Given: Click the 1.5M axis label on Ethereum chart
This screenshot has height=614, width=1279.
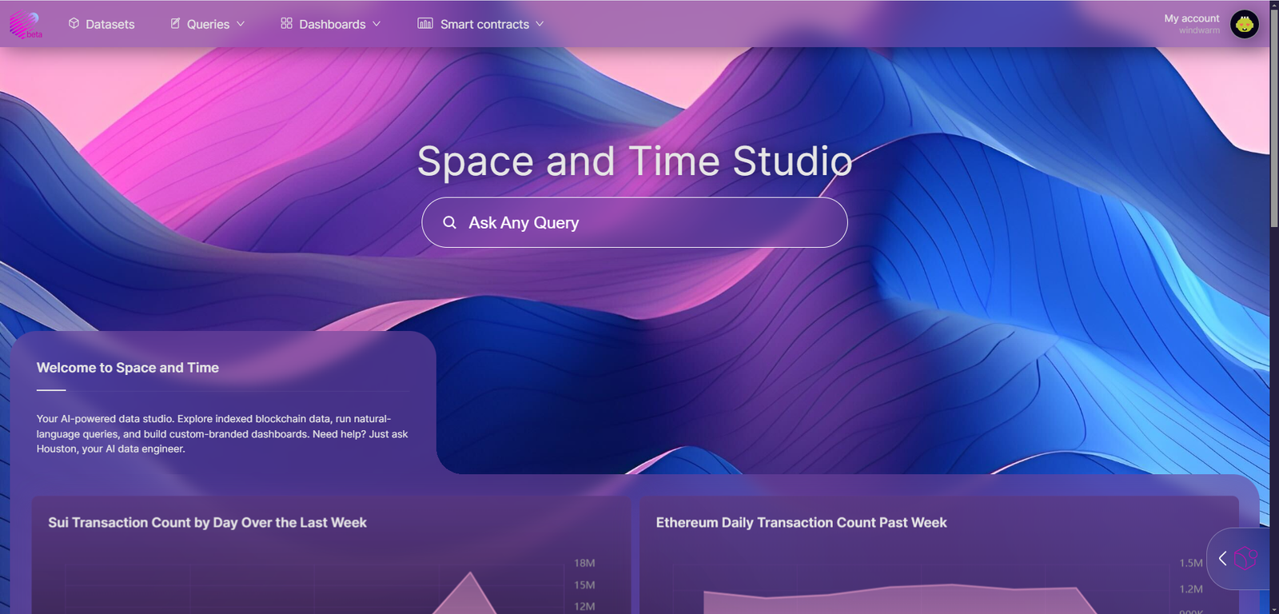Looking at the screenshot, I should pos(1191,563).
